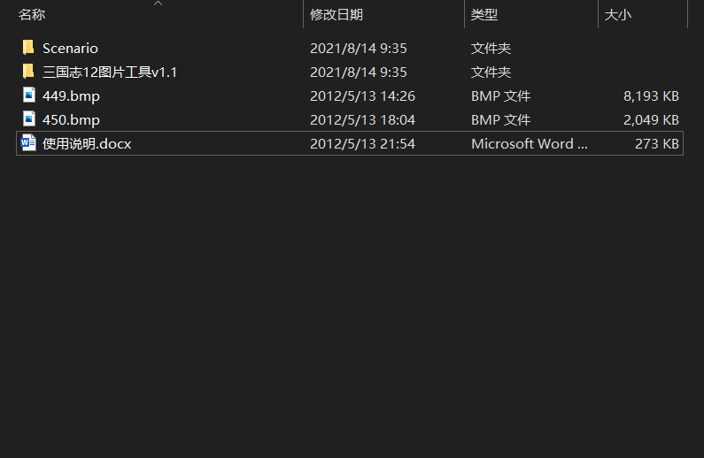Click the 文件夹 type in Scenario row

tap(491, 48)
